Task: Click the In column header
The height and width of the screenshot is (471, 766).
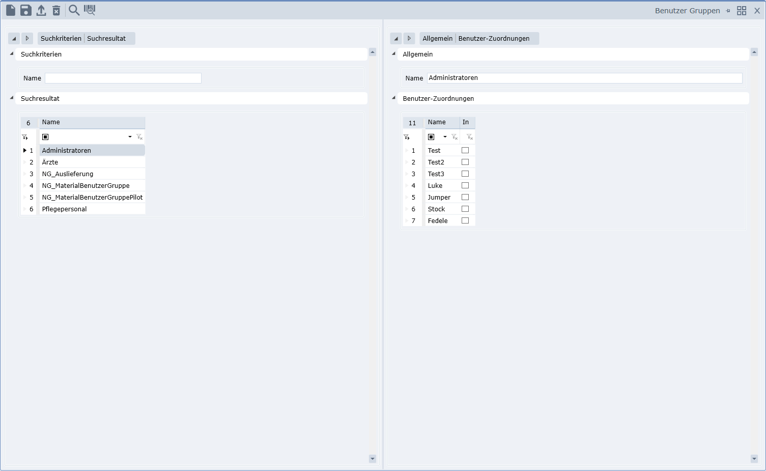Action: (467, 122)
